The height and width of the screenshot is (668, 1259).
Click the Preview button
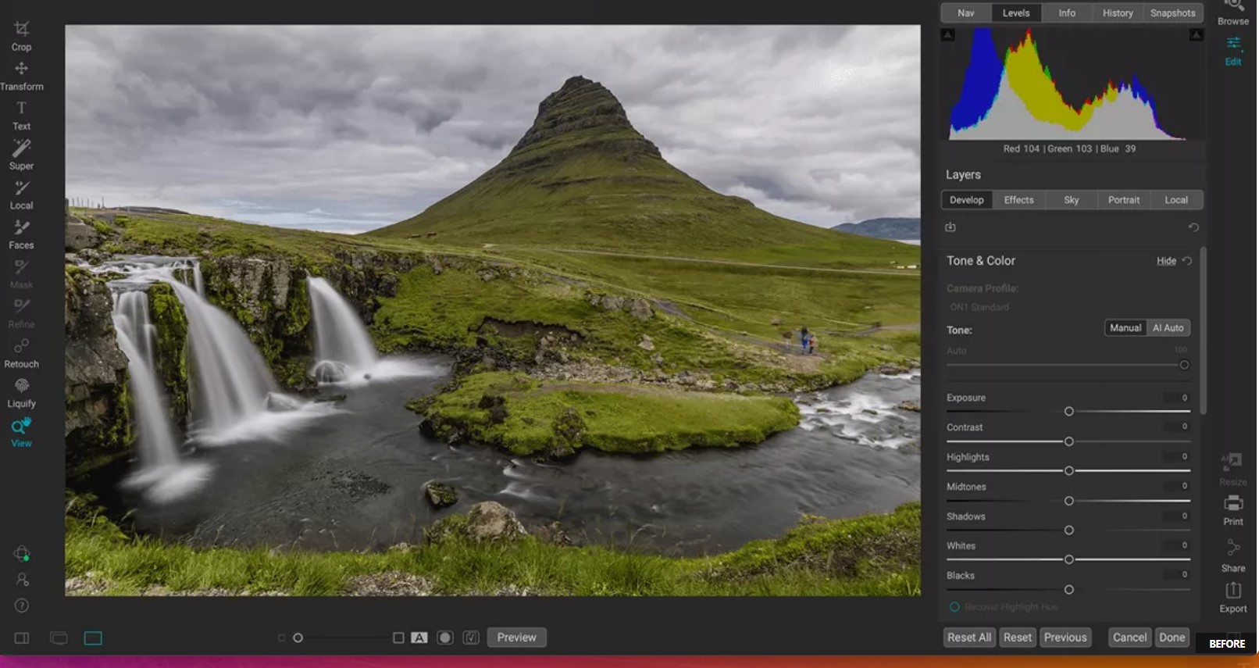point(517,638)
